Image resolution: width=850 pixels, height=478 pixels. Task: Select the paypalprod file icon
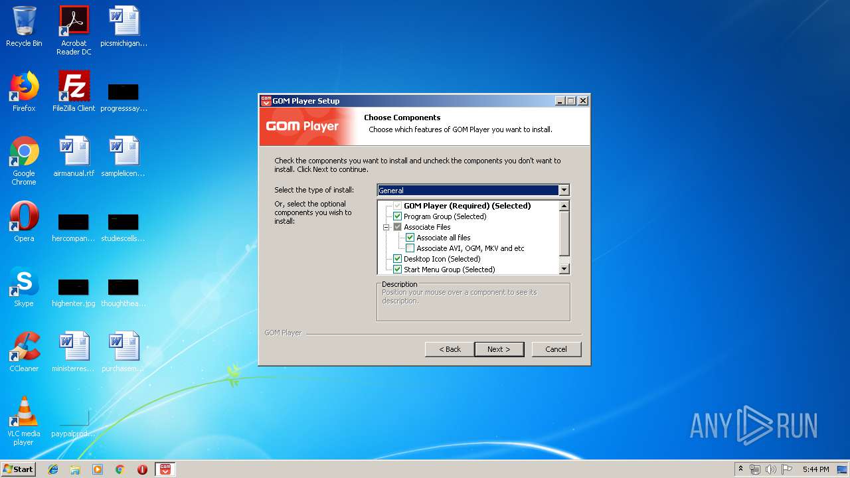(74, 424)
